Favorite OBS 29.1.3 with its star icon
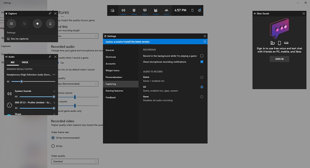310x168 pixels. [54, 103]
